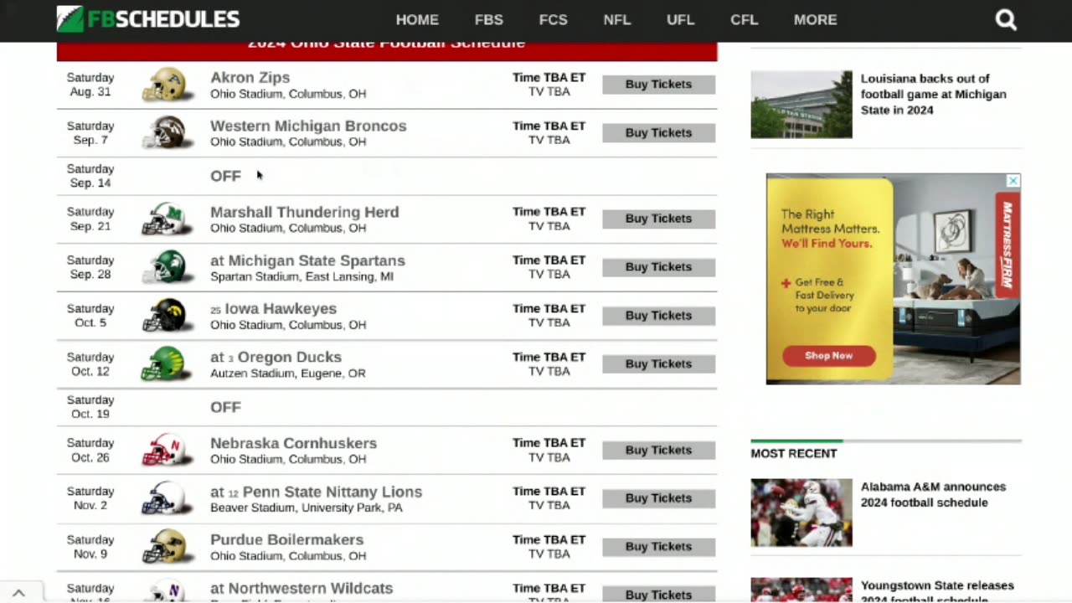The width and height of the screenshot is (1072, 603).
Task: Select the Sep. 14 OFF week text
Action: pyautogui.click(x=225, y=176)
